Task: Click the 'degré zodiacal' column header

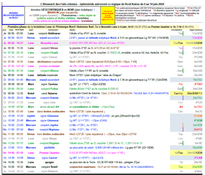Action: click(196, 30)
